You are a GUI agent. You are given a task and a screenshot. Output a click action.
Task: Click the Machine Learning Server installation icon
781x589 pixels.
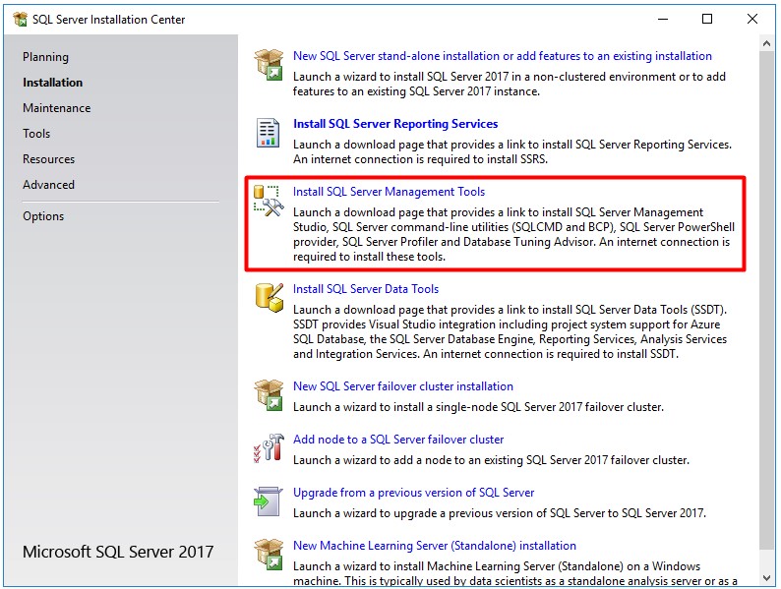(x=269, y=554)
